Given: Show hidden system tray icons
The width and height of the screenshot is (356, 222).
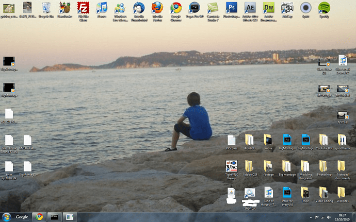Looking at the screenshot, I should (x=310, y=217).
